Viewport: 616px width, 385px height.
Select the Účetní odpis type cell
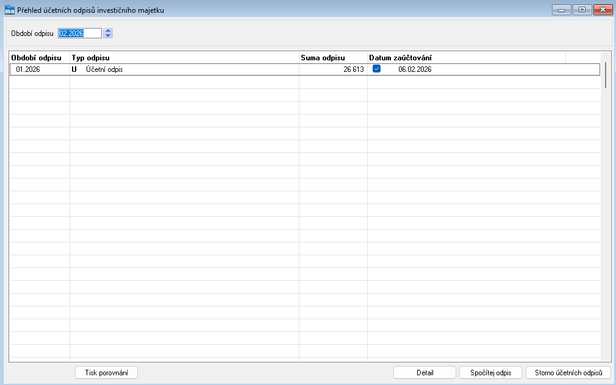click(x=184, y=69)
